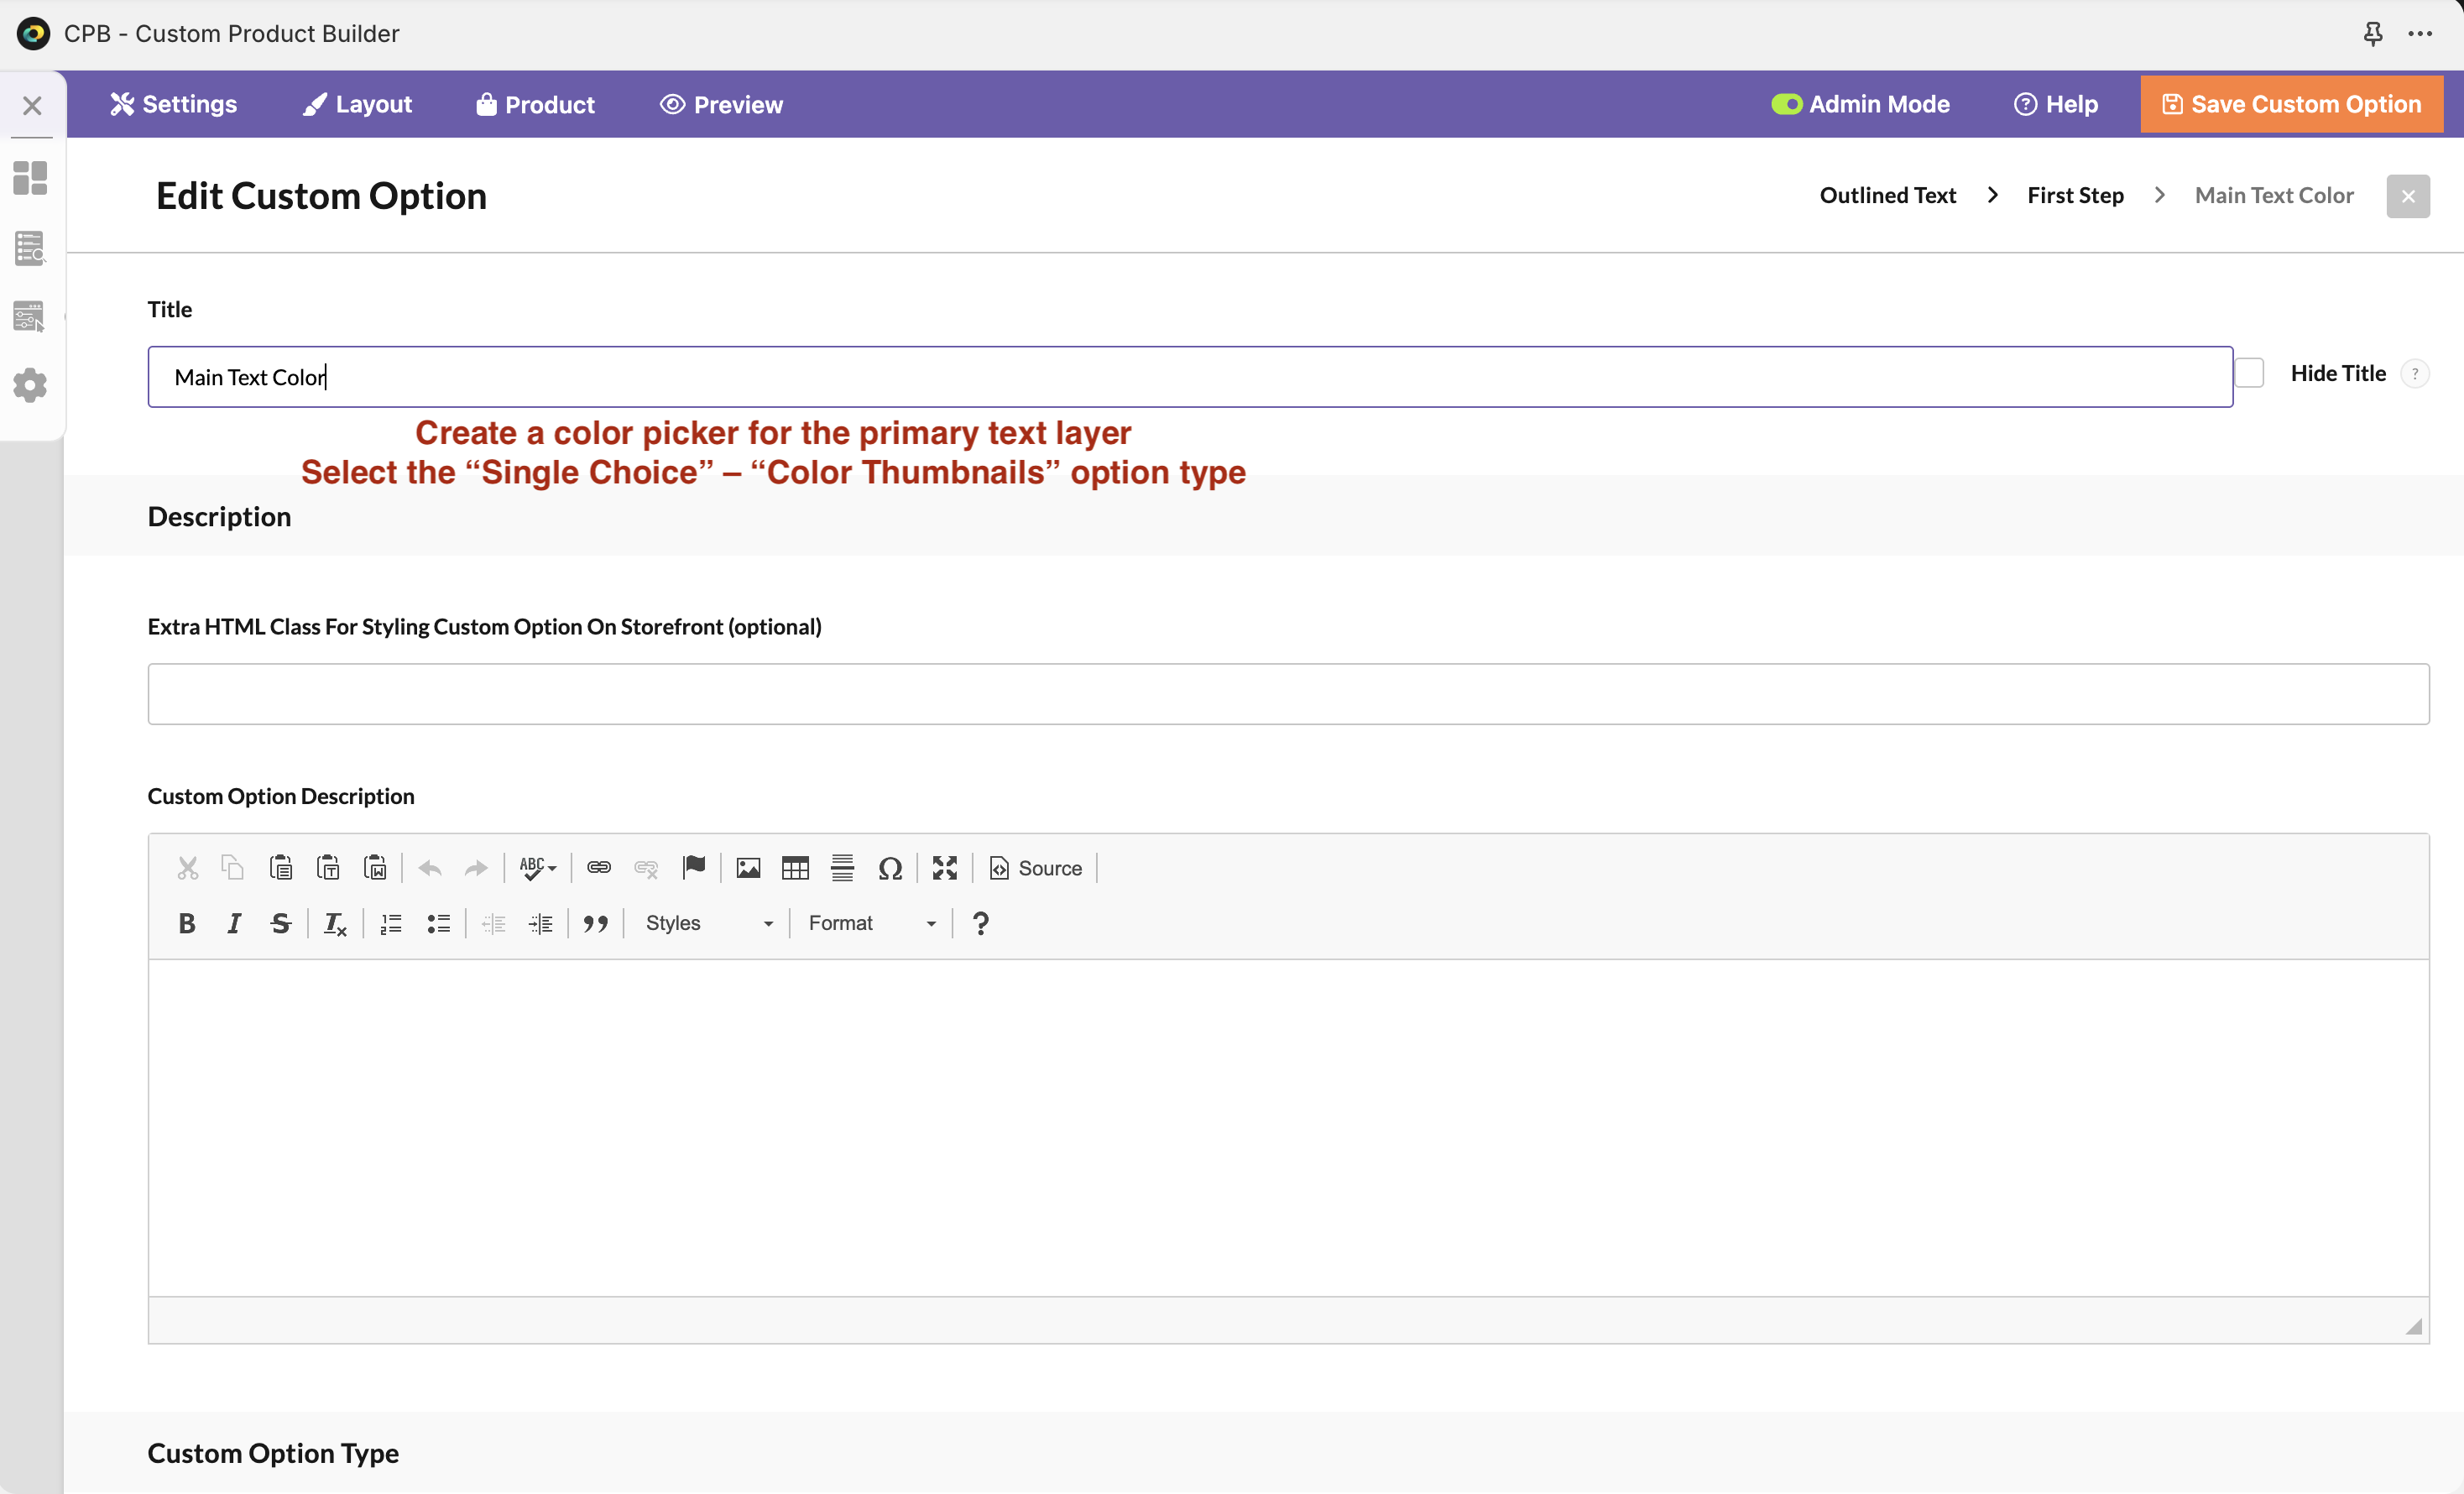Open the dashboard grid sidebar icon
Image resolution: width=2464 pixels, height=1494 pixels.
click(30, 178)
